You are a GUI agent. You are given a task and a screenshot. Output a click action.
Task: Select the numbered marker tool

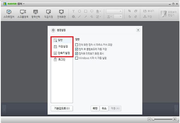73,17
